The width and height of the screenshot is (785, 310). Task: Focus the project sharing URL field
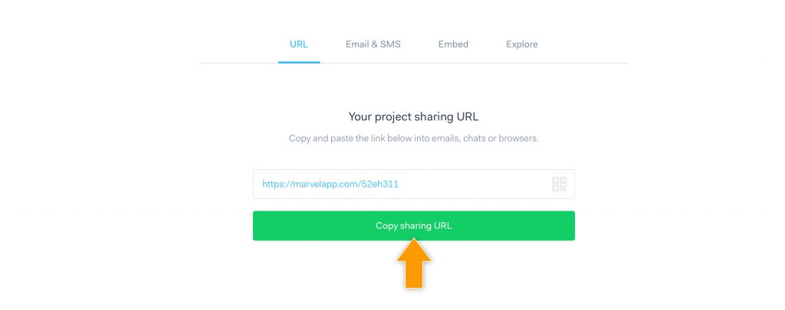[413, 184]
